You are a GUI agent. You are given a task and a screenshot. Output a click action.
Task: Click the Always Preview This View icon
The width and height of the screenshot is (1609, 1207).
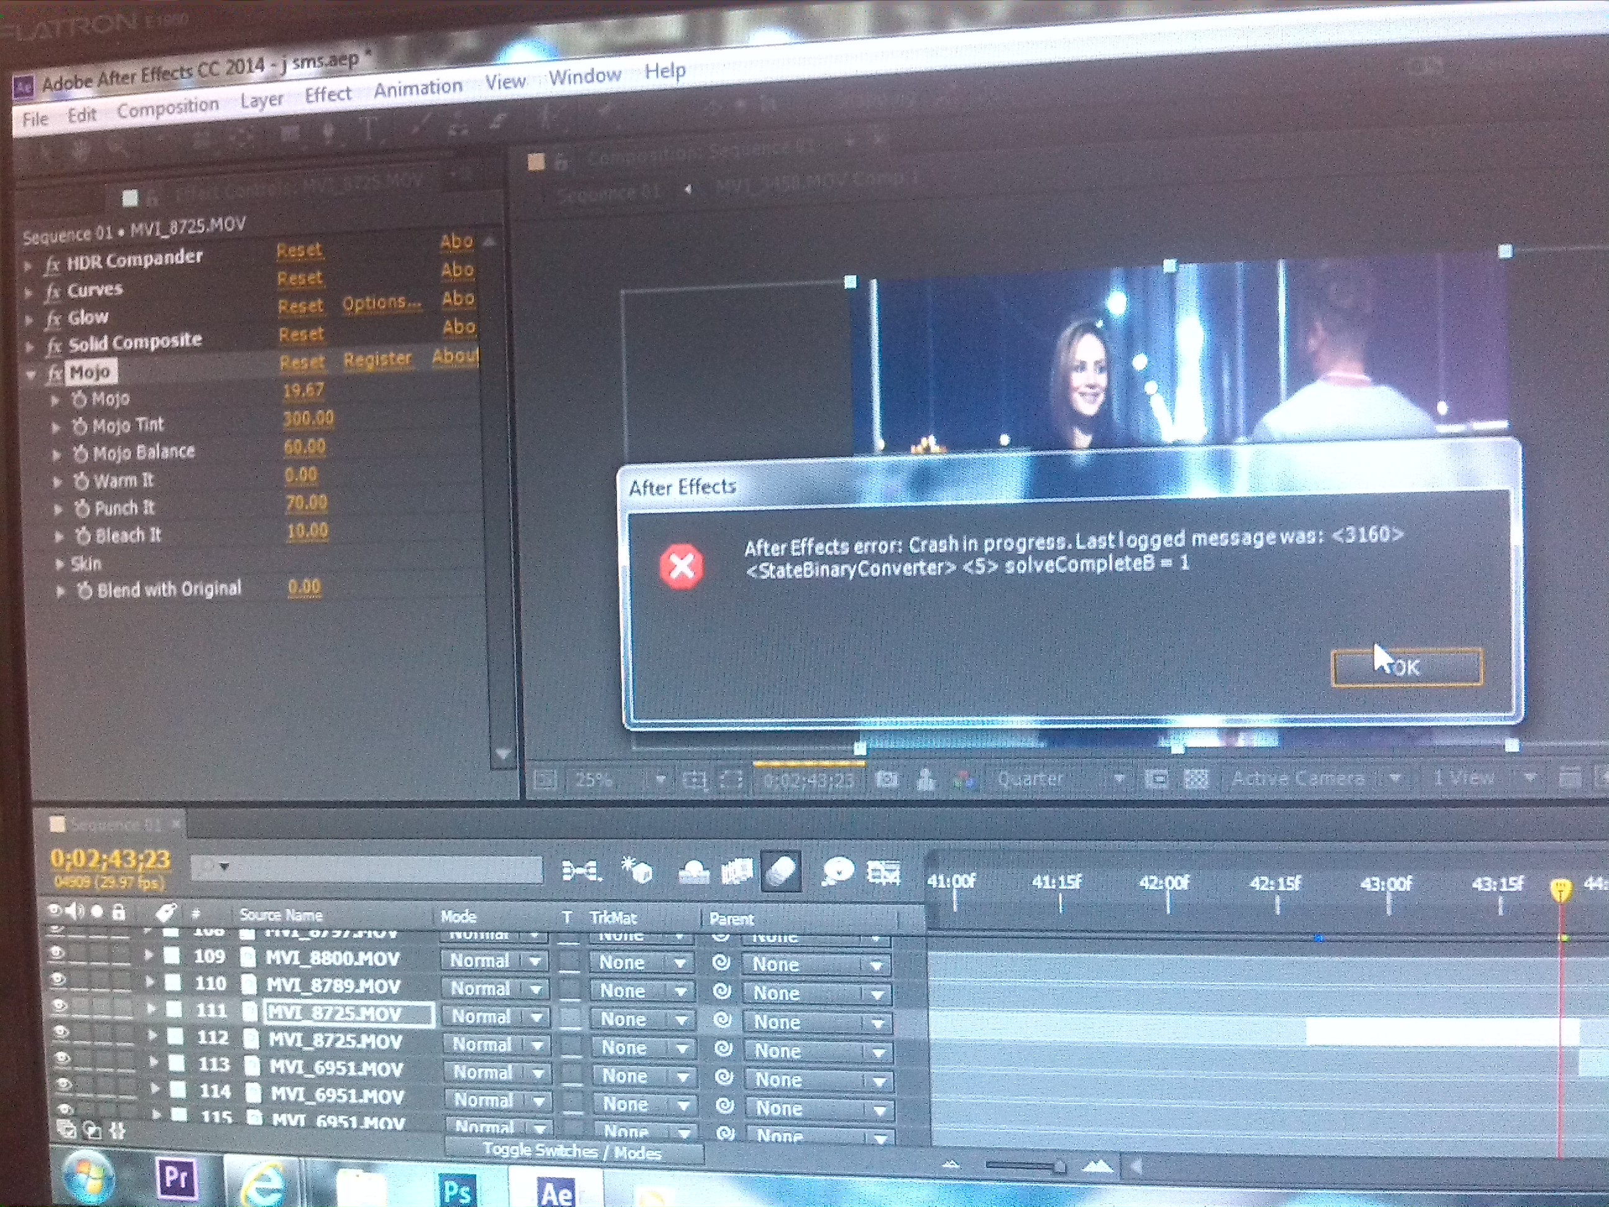point(545,780)
